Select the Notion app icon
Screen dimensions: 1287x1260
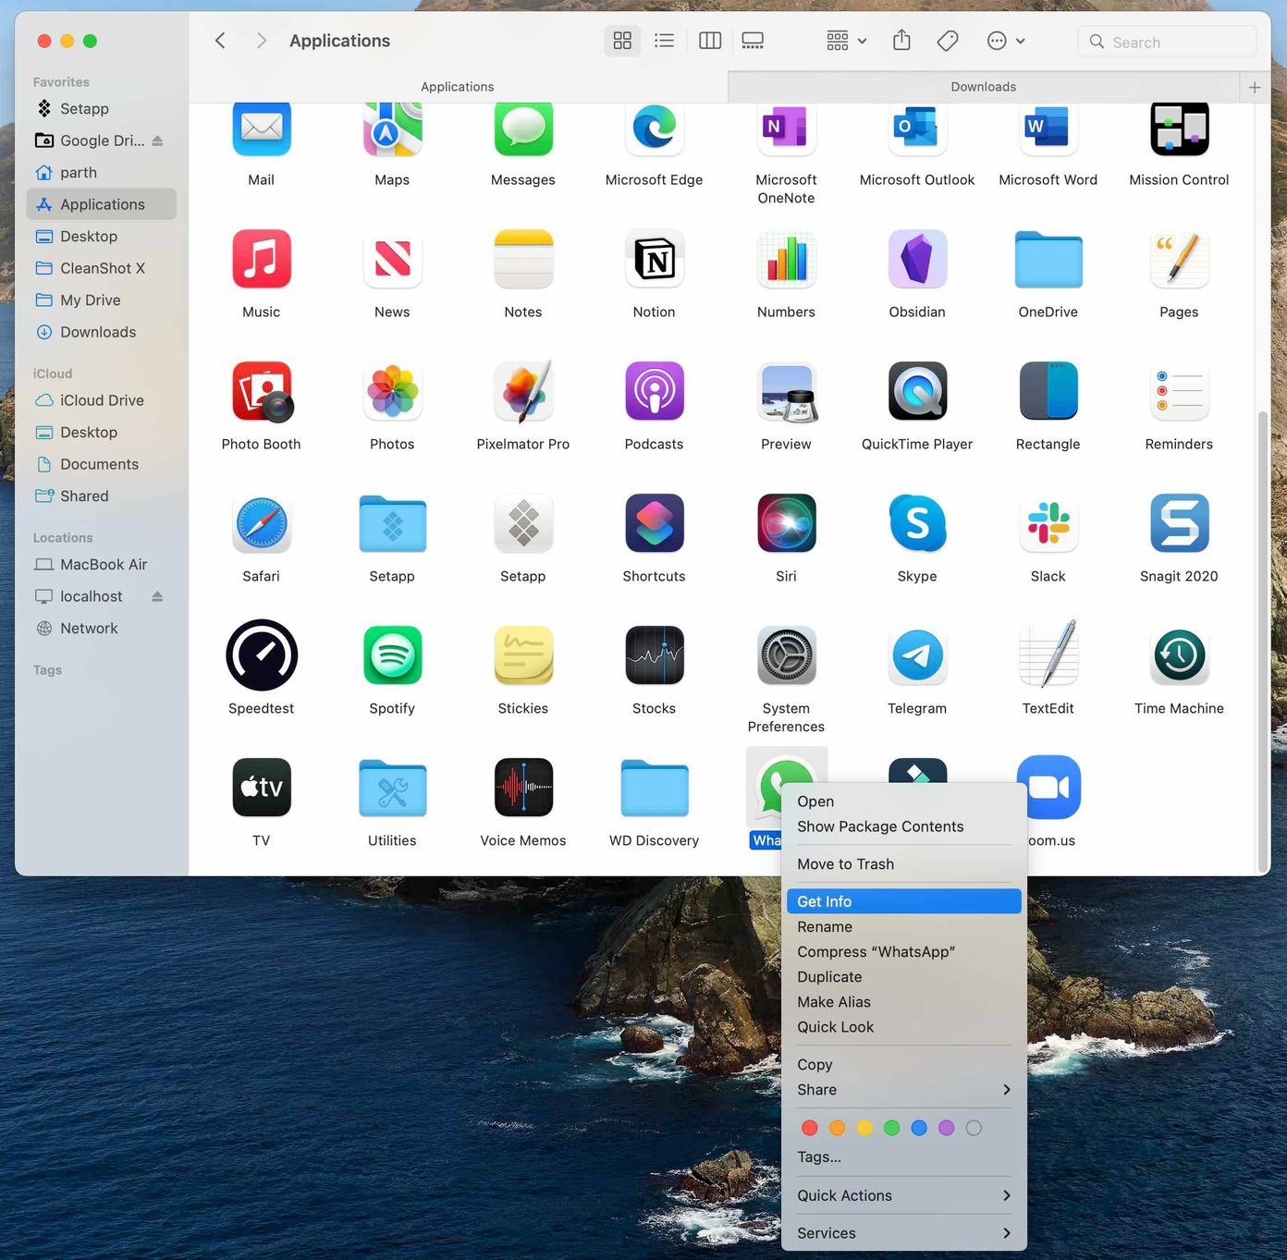click(x=655, y=260)
